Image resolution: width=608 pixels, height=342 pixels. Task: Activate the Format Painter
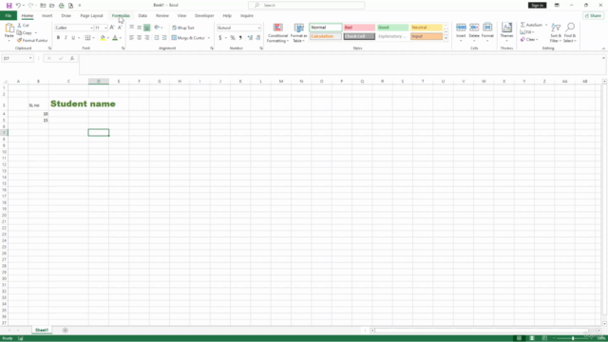32,40
